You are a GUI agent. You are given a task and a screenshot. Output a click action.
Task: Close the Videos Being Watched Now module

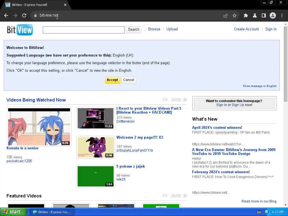(x=185, y=100)
